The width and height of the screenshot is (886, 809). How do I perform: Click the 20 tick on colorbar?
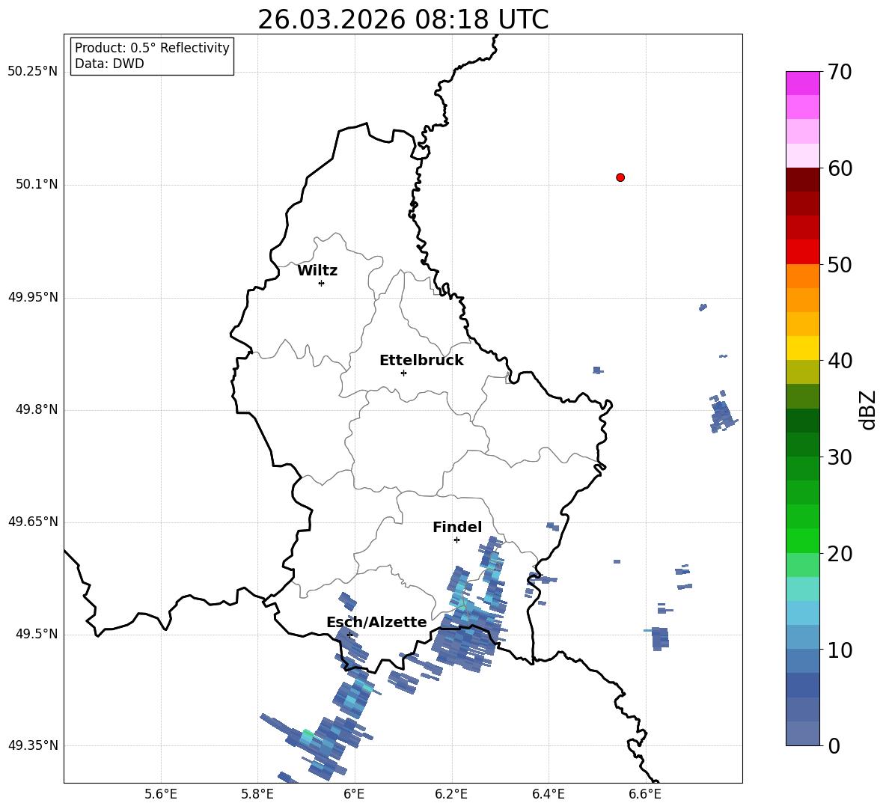(x=840, y=554)
